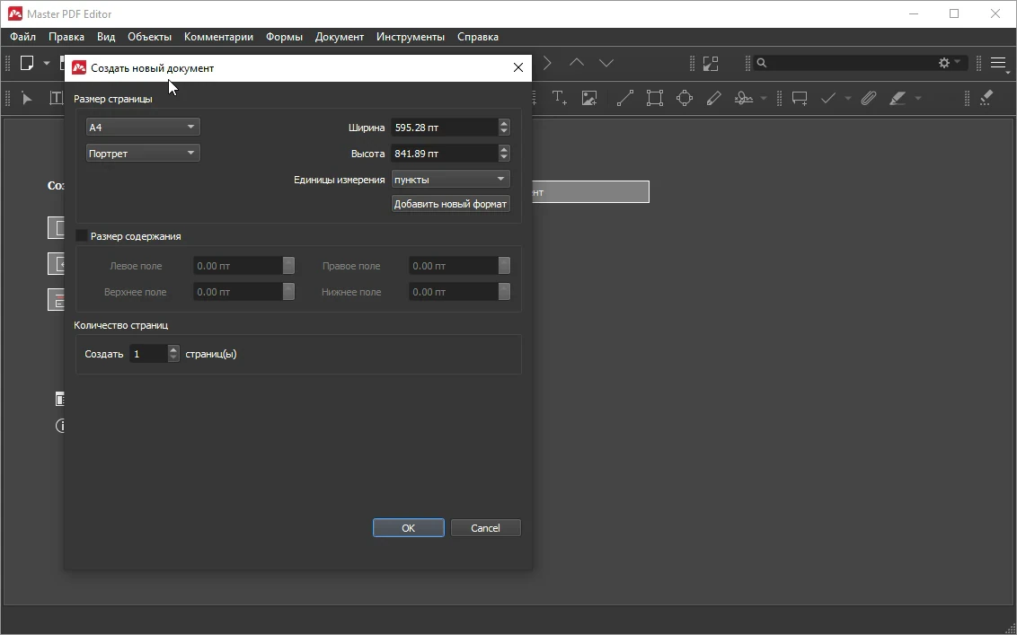
Task: Open the hamburger menu icon
Action: tap(999, 63)
